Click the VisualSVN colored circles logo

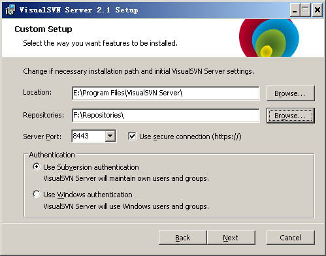tap(269, 38)
